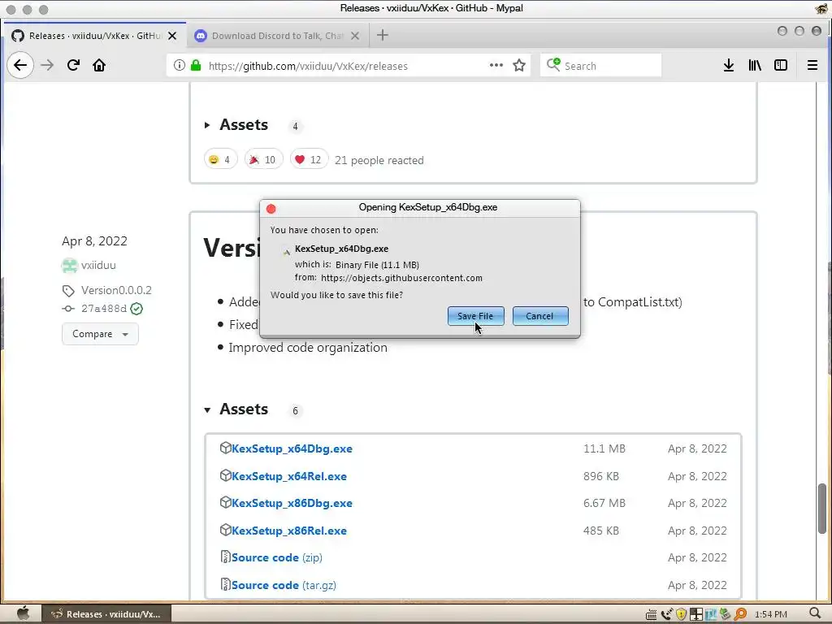This screenshot has height=624, width=832.
Task: Click the orange magnifier tray icon
Action: (x=740, y=614)
